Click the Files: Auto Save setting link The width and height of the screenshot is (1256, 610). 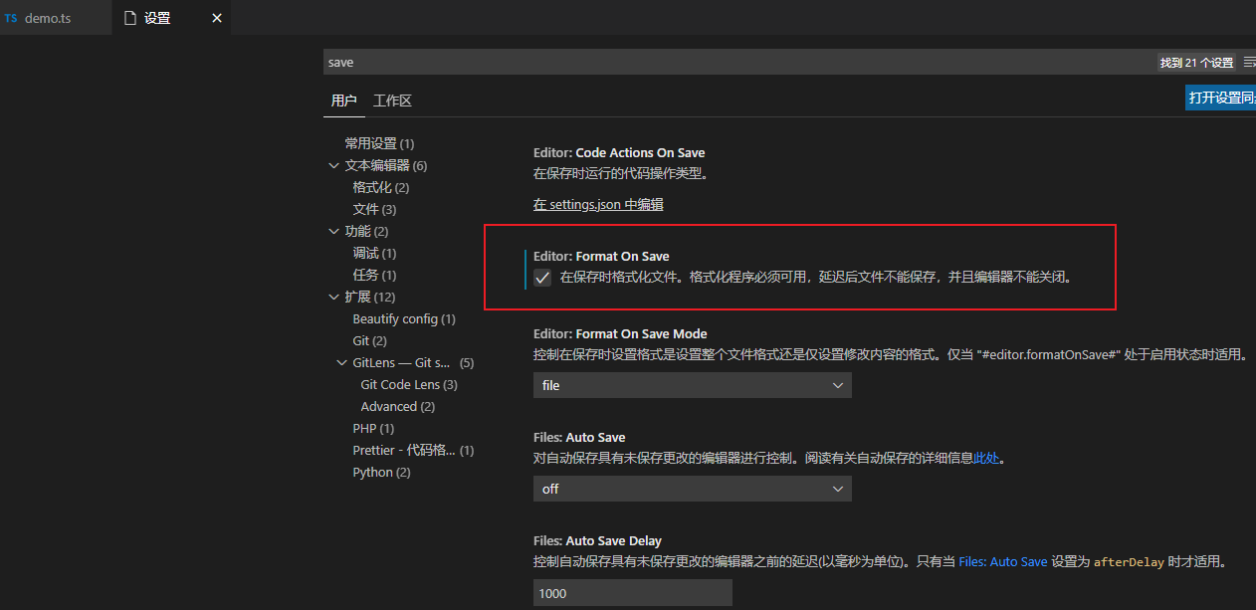(x=1002, y=562)
